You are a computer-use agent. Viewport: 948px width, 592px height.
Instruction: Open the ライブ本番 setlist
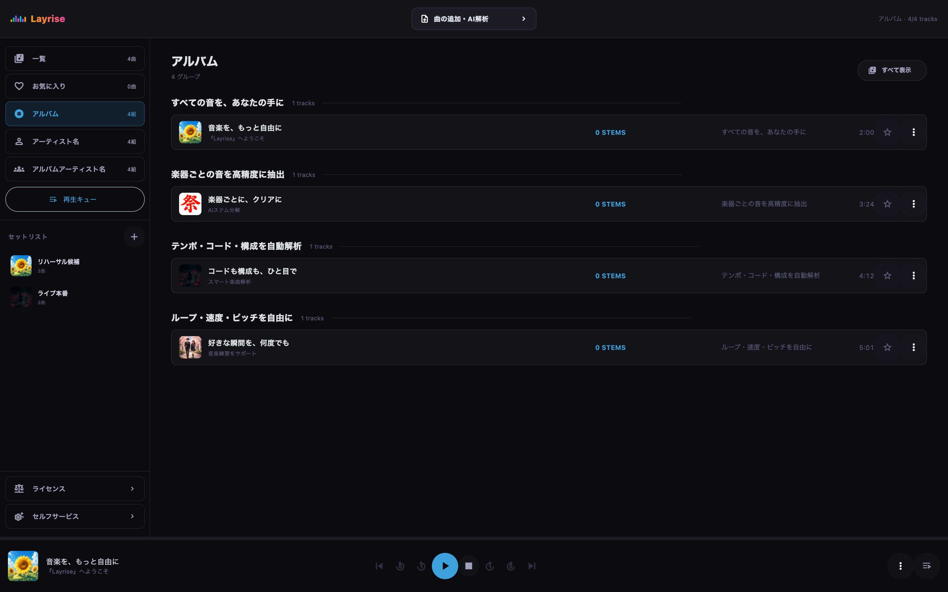75,297
